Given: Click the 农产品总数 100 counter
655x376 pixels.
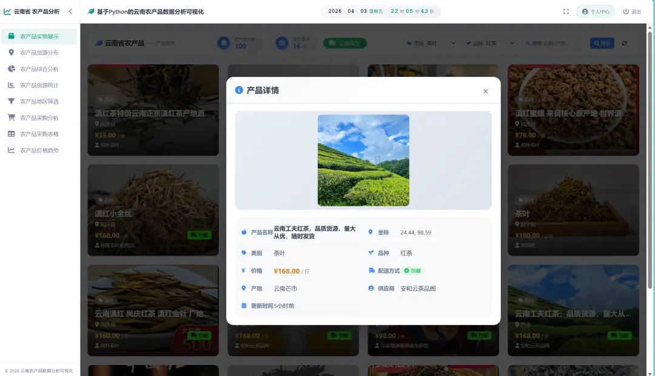Looking at the screenshot, I should pyautogui.click(x=238, y=43).
